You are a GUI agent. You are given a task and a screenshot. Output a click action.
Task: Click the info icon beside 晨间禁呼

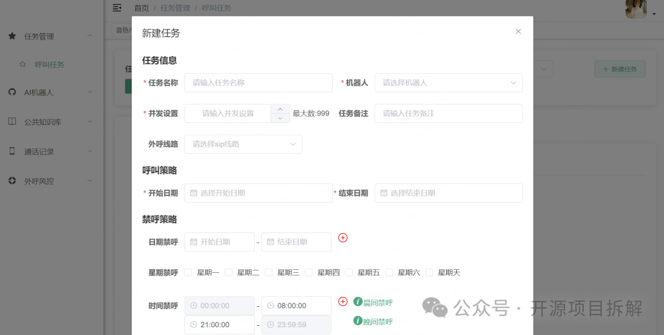pyautogui.click(x=358, y=302)
